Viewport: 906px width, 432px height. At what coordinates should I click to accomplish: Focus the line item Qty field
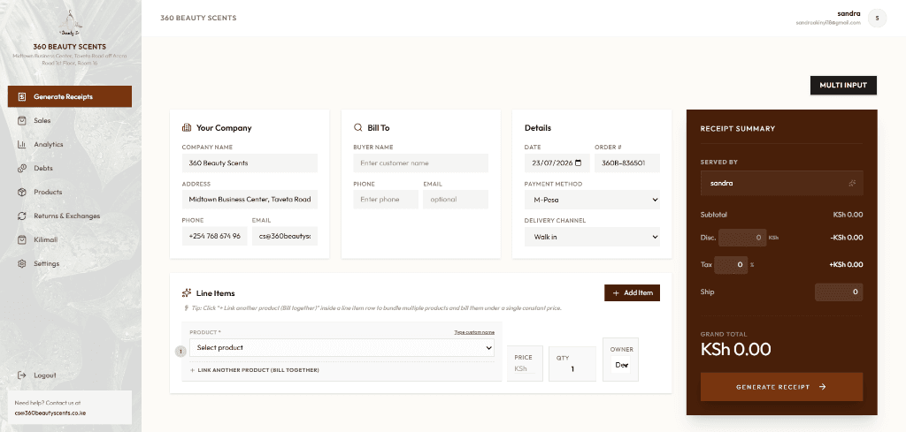pos(572,369)
